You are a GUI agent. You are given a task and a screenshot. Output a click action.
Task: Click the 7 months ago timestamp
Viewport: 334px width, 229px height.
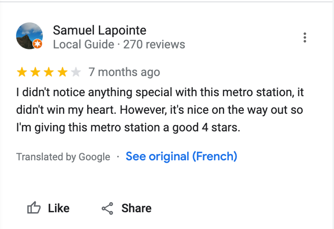coord(124,72)
